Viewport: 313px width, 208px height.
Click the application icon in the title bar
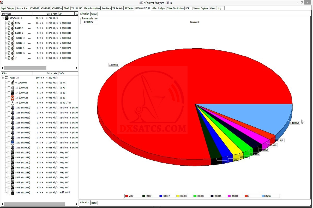click(2, 2)
